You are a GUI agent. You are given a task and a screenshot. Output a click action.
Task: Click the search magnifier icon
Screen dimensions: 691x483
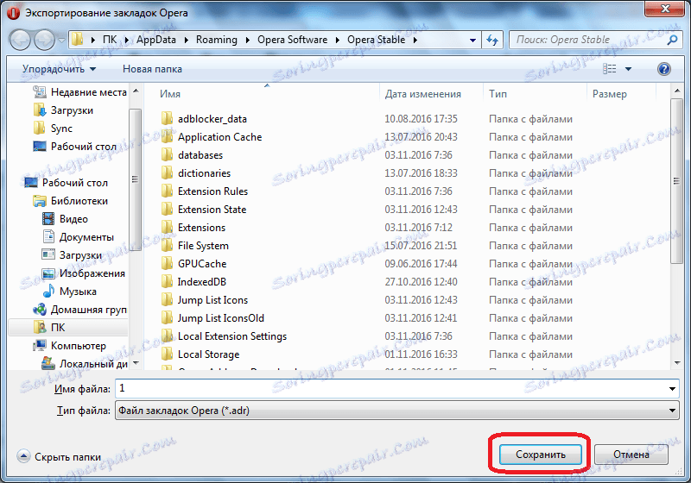click(x=672, y=40)
